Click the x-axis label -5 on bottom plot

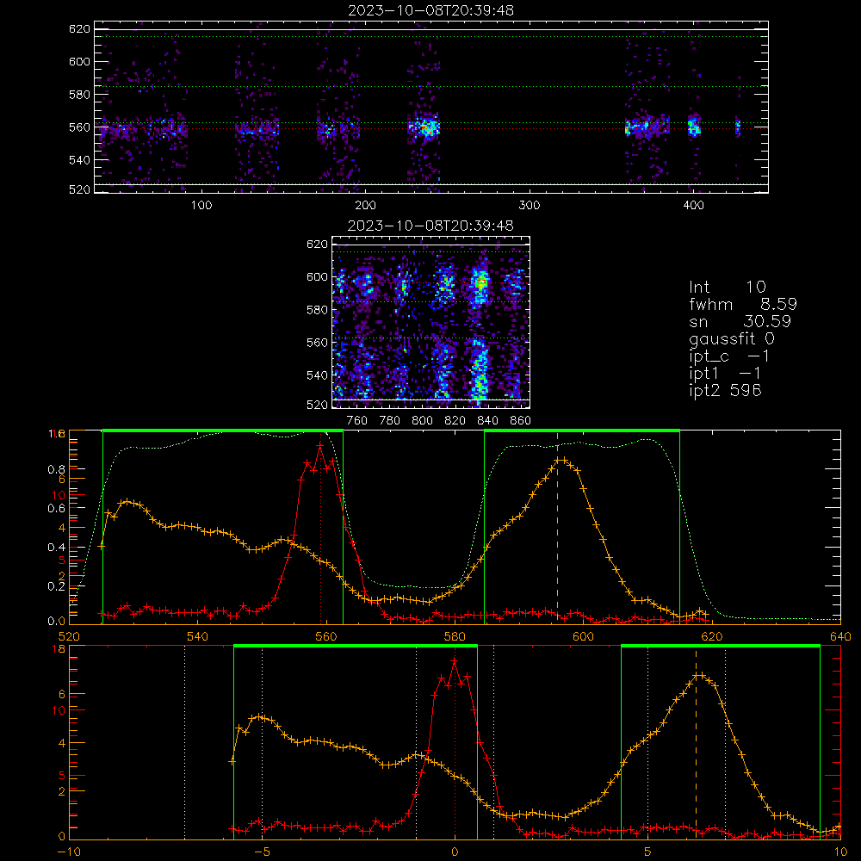click(262, 852)
